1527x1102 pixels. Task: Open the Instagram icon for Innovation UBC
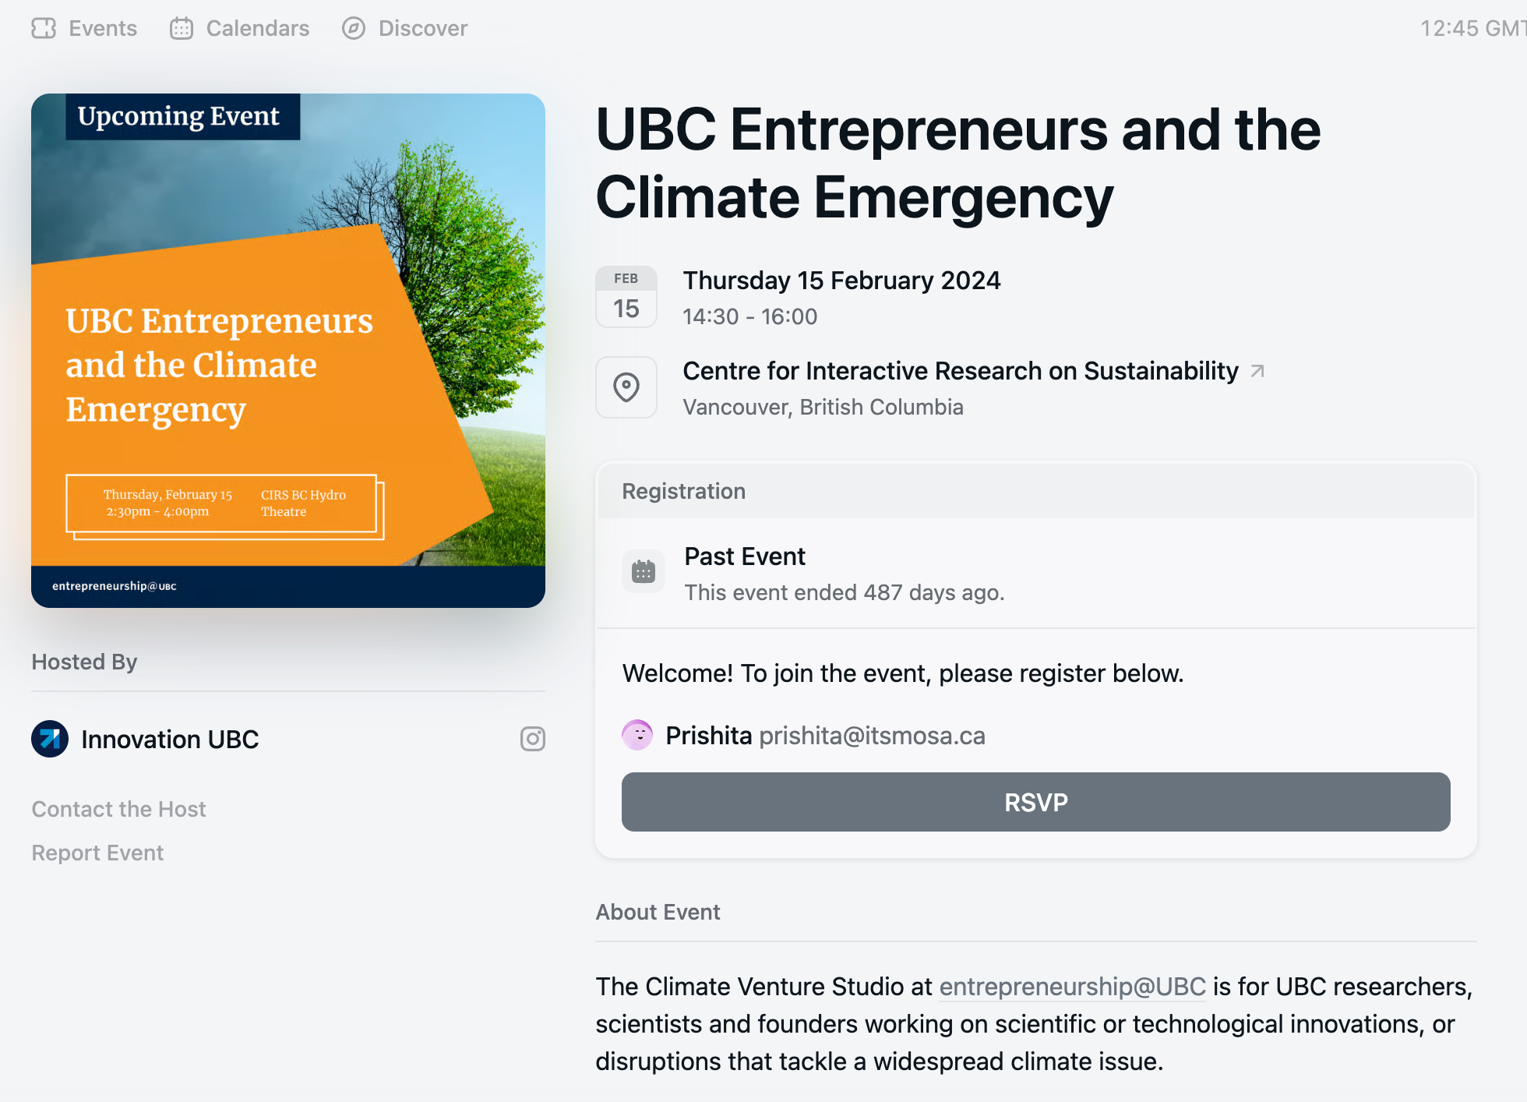tap(533, 739)
